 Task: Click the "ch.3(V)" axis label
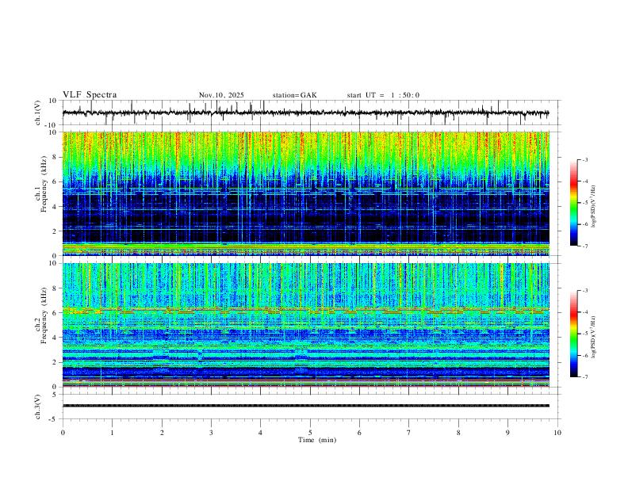coord(38,407)
